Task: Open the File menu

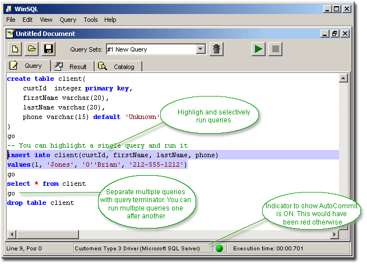Action: tap(11, 20)
